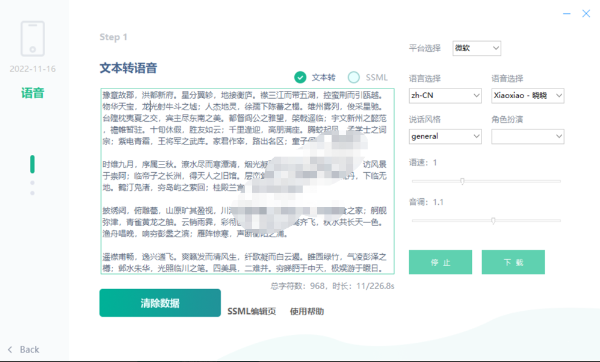Open the Xiaoxiao voice selection dropdown
Screen dimensions: 600x362
[528, 95]
